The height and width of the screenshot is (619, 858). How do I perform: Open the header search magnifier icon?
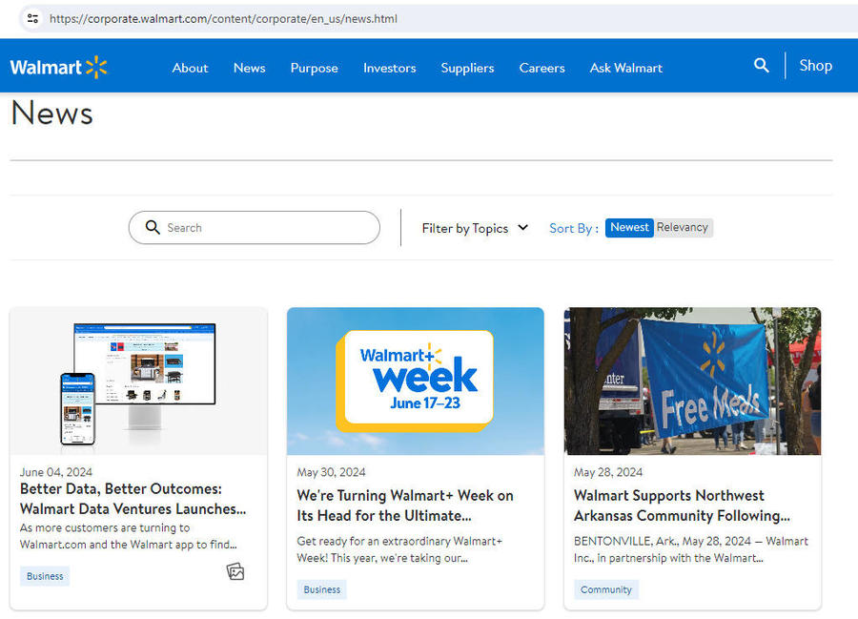(x=761, y=65)
